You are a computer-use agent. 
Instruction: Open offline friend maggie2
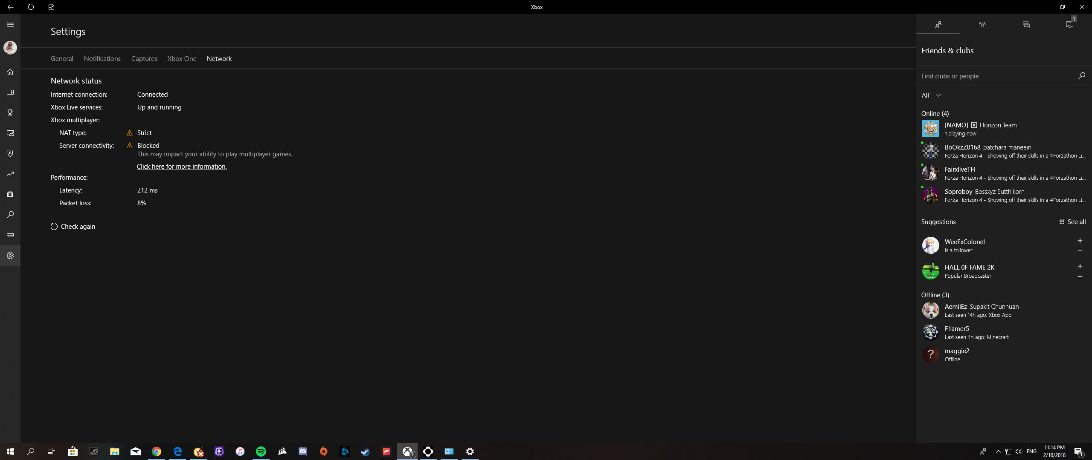point(1004,354)
